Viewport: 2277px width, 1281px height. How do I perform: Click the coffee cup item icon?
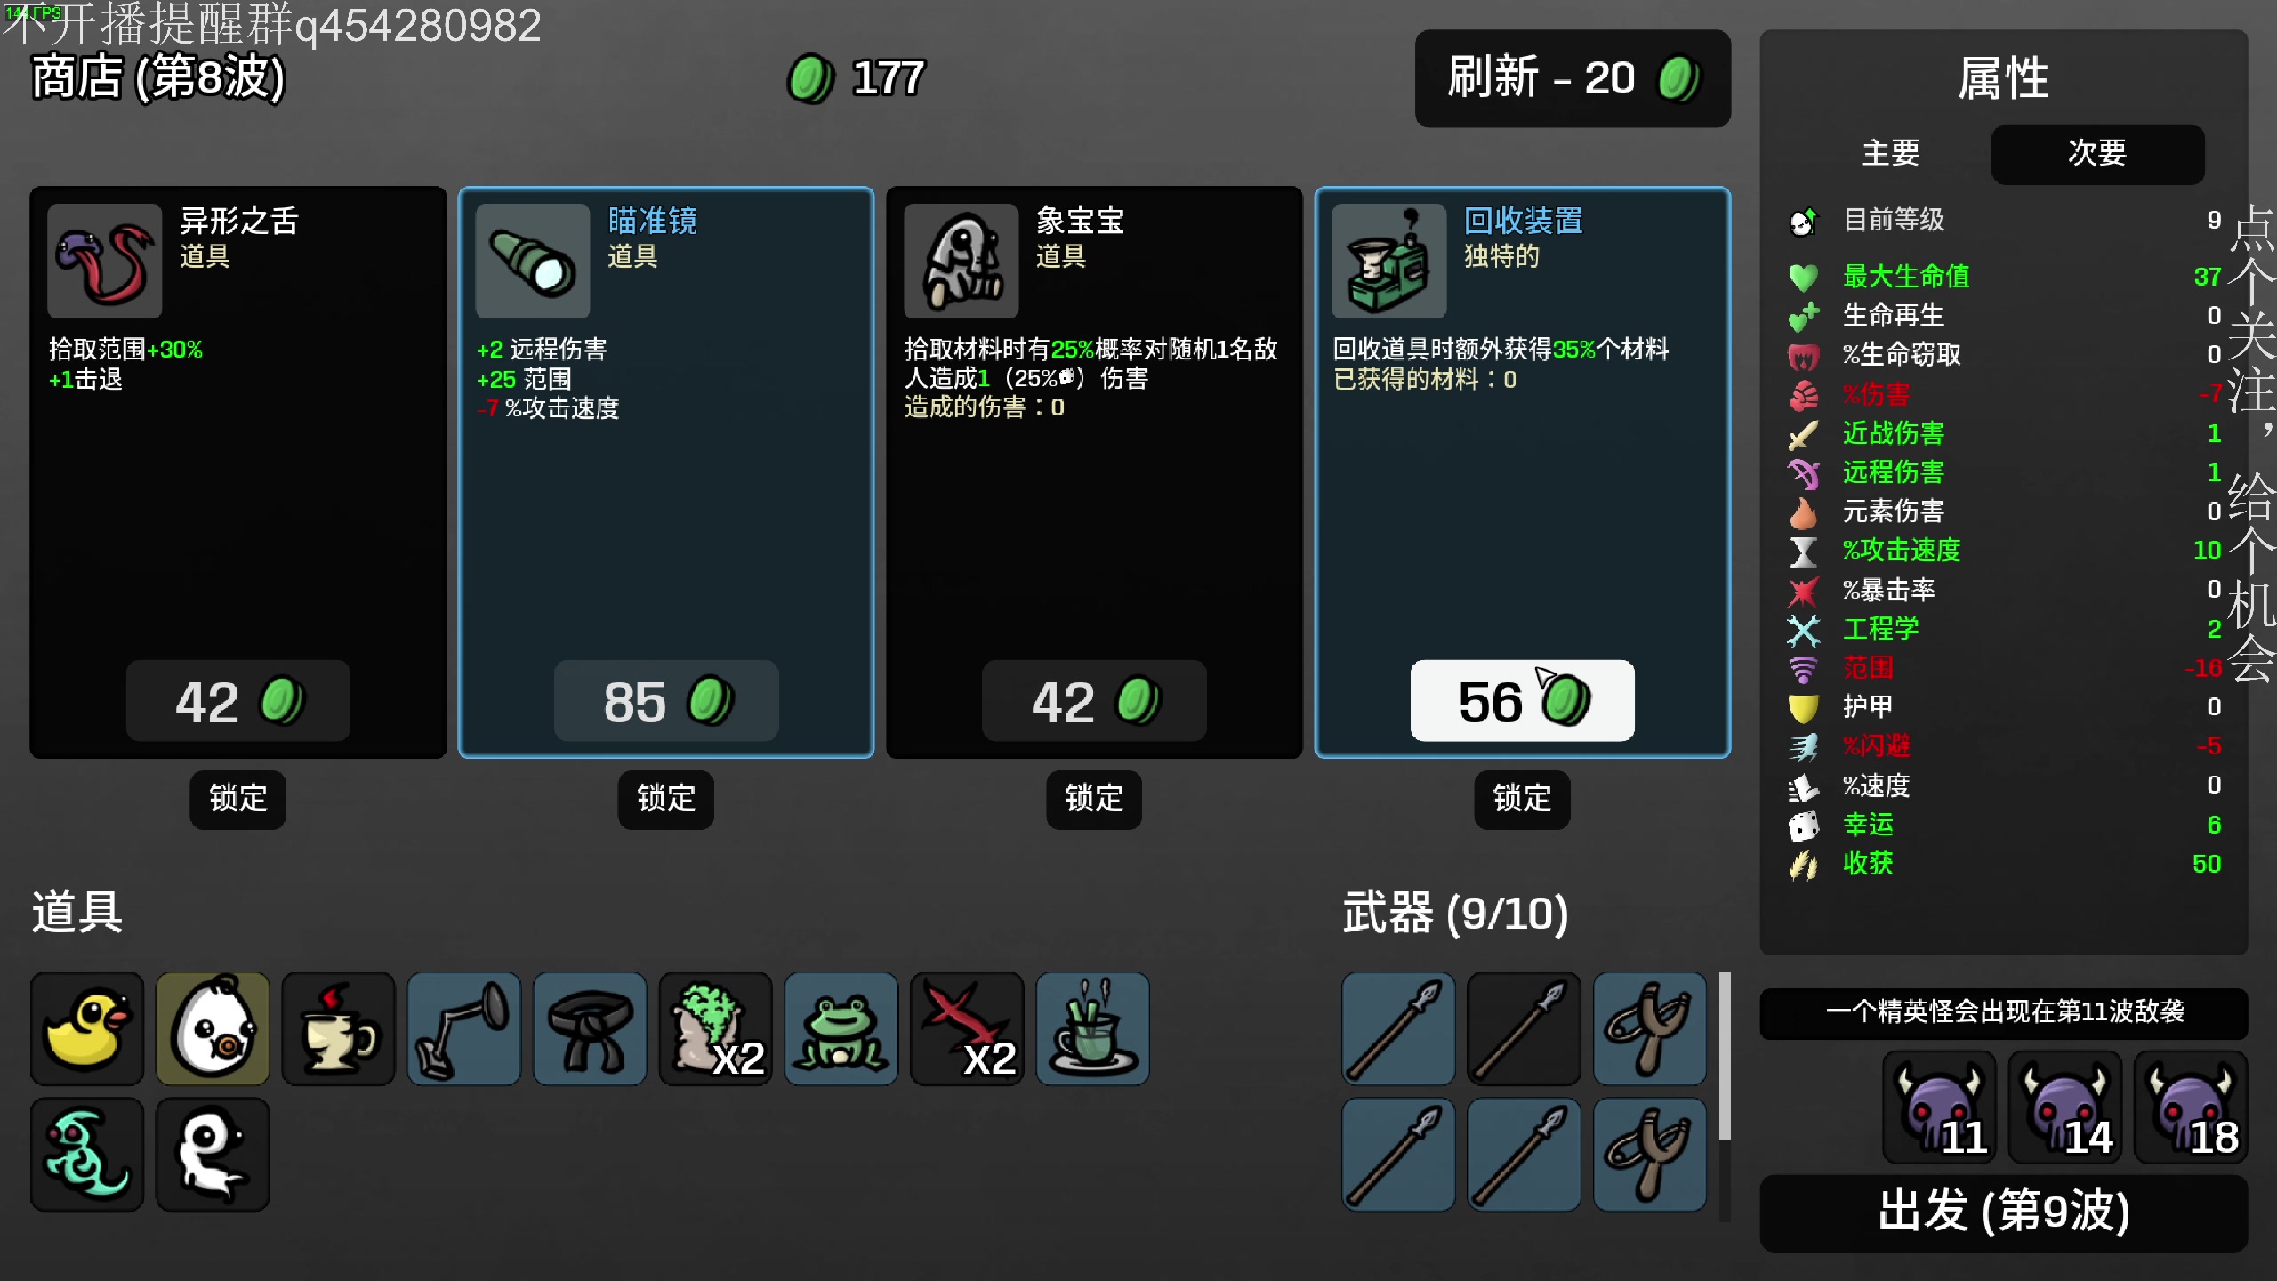338,1029
